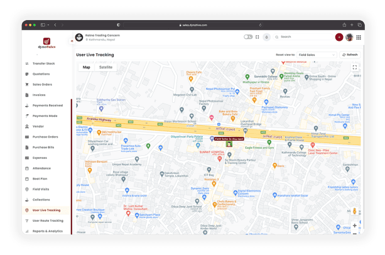Click the Summit Hospital map pin
Image resolution: width=385 pixels, height=255 pixels.
(220, 158)
